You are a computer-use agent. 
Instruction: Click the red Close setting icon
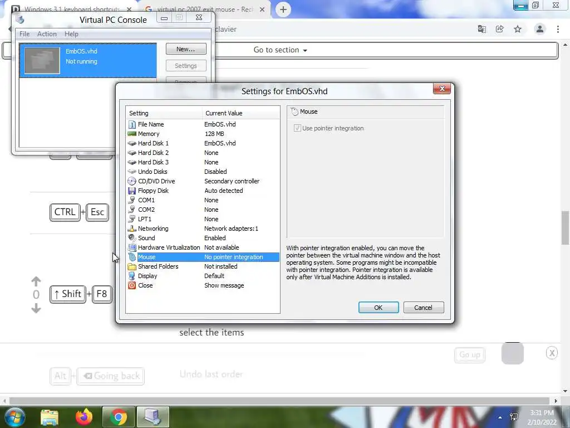tap(132, 286)
